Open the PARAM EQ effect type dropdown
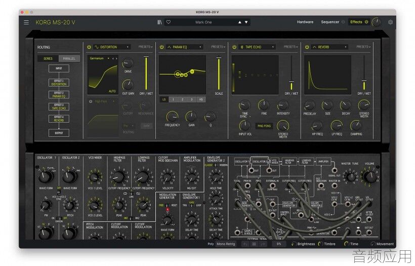Screen dimensions: 415x266 point(184,47)
